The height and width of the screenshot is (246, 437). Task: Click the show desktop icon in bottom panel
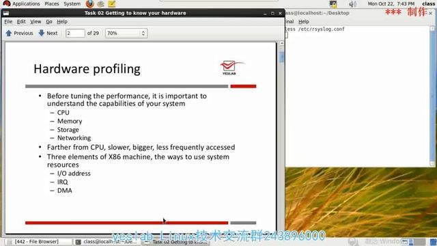coord(433,242)
